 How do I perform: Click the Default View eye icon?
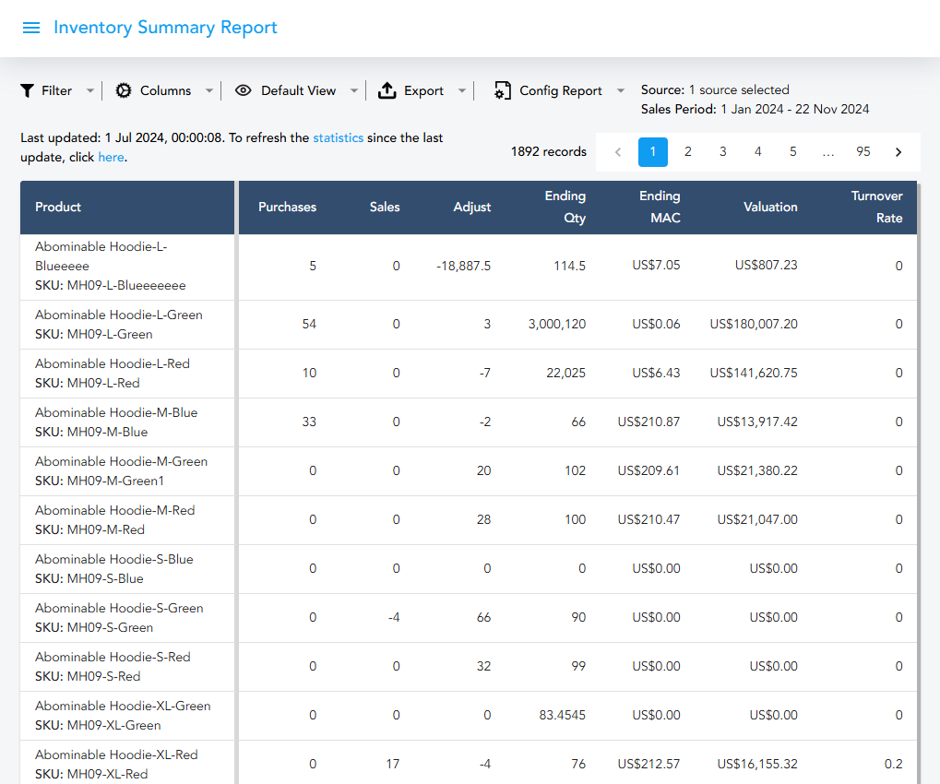(x=244, y=90)
